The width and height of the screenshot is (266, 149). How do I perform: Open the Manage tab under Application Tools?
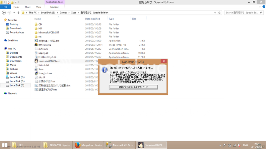pyautogui.click(x=54, y=7)
